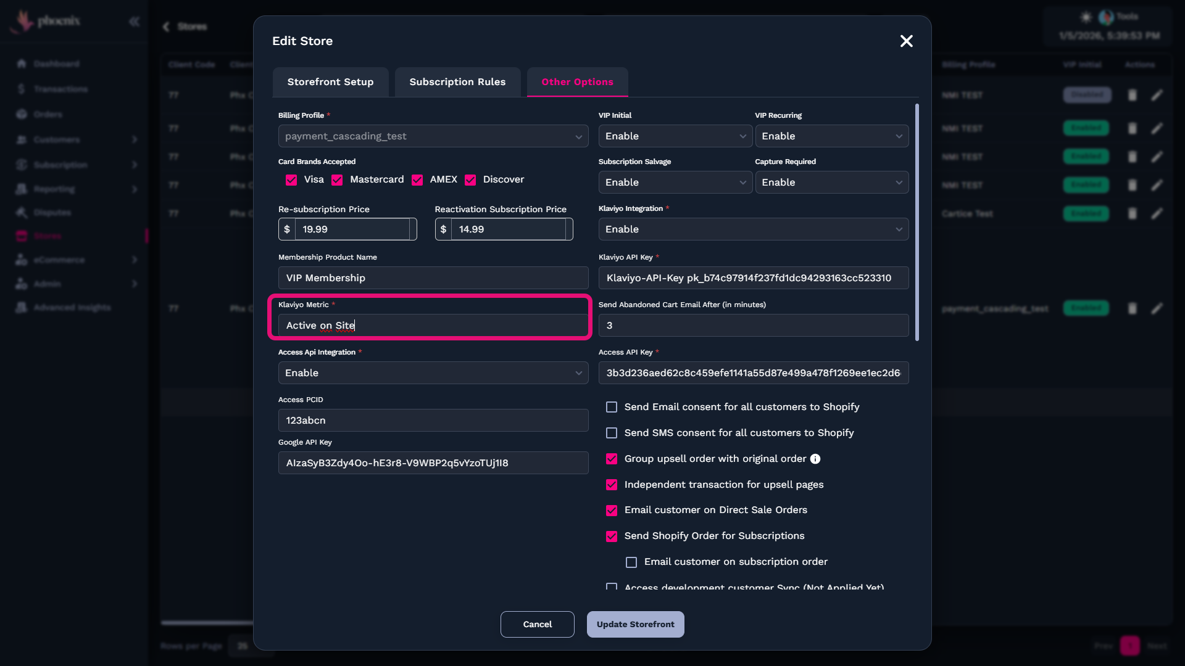Click the Cancel button
Viewport: 1185px width, 666px height.
(x=537, y=624)
